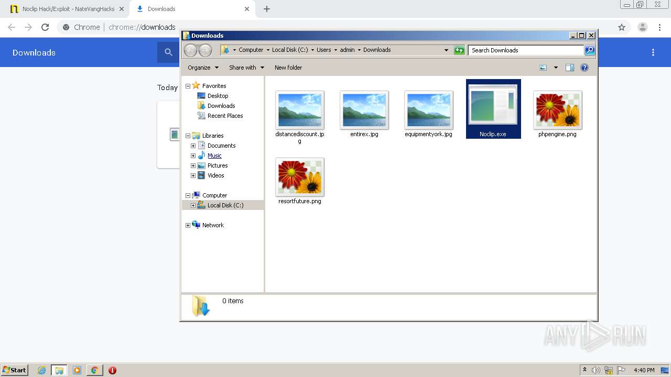Click the search magnifier in Explorer

[x=590, y=50]
